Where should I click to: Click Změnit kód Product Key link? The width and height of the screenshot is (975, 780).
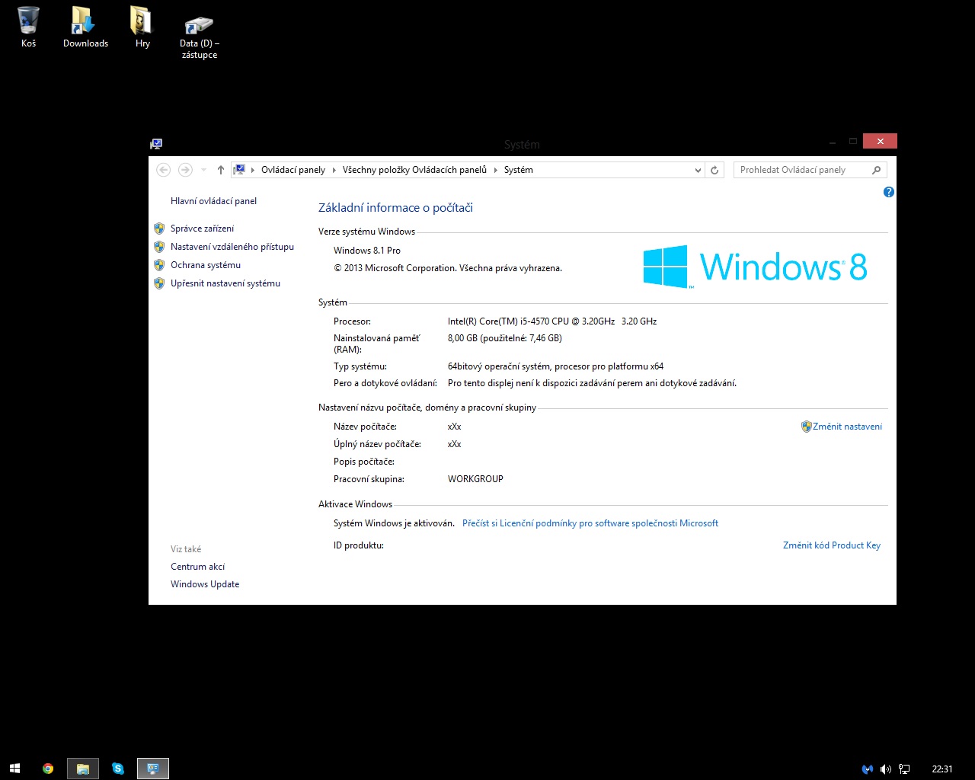pos(831,545)
